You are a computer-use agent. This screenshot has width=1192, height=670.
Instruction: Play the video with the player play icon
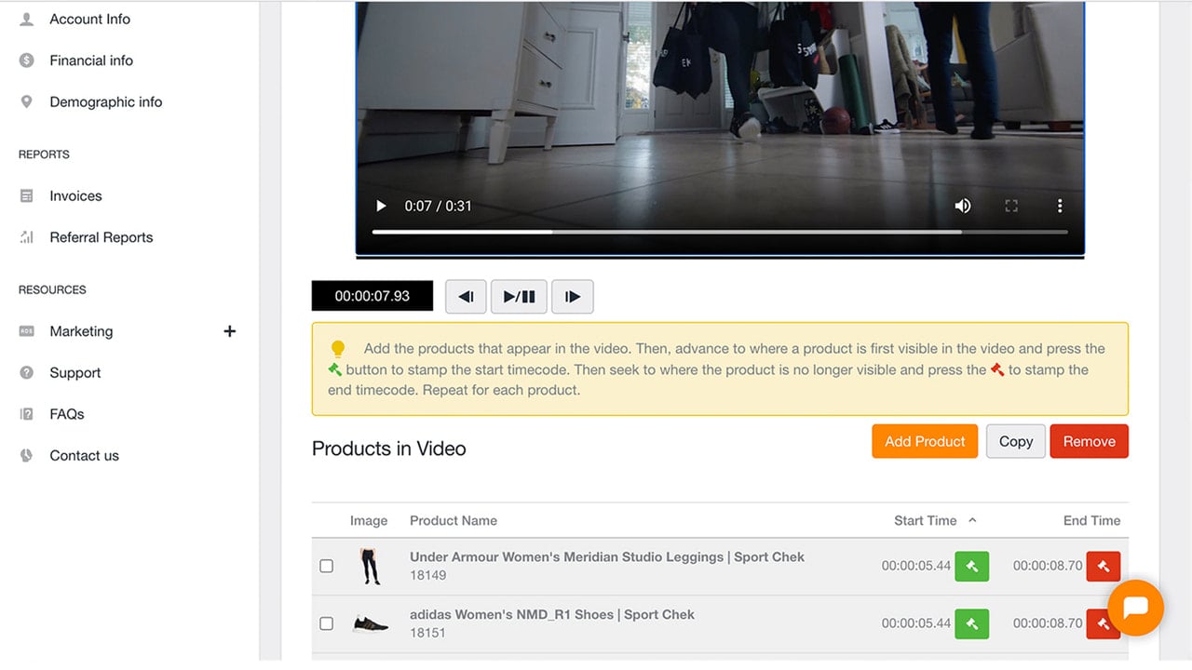click(x=381, y=206)
